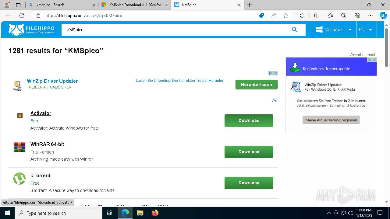Open the notification center icon
Viewport: 390px width, 219px height.
click(x=380, y=213)
